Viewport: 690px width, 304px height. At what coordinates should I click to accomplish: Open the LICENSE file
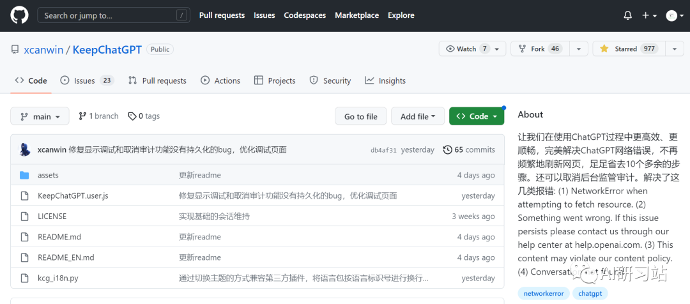tap(52, 217)
